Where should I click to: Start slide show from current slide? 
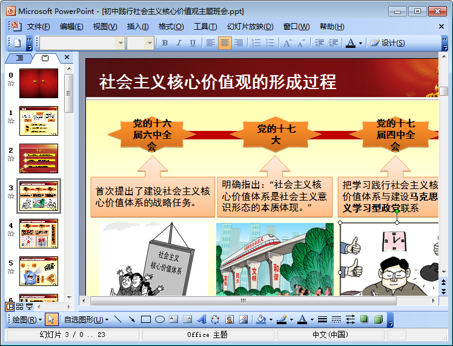[29, 307]
